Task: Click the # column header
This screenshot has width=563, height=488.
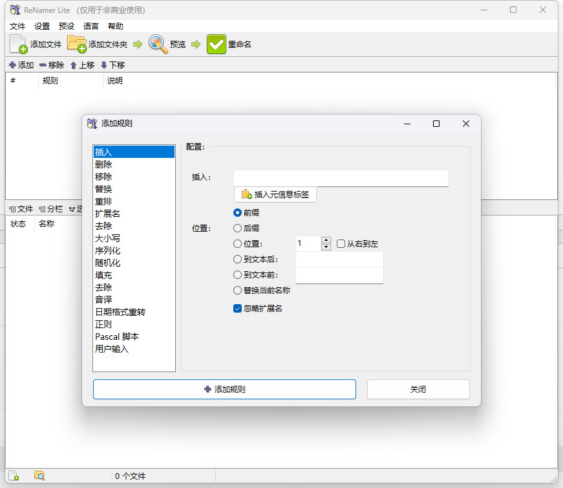Action: 22,80
